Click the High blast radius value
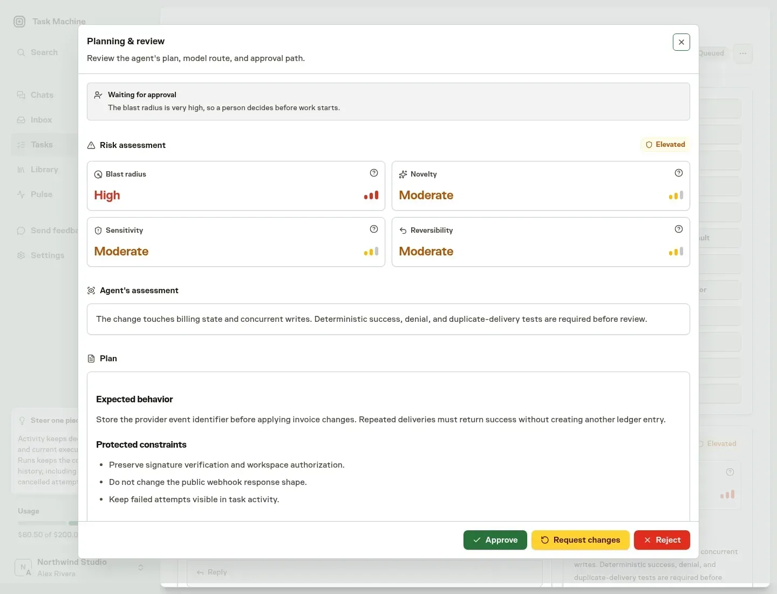Screen dimensions: 777x594 [107, 195]
